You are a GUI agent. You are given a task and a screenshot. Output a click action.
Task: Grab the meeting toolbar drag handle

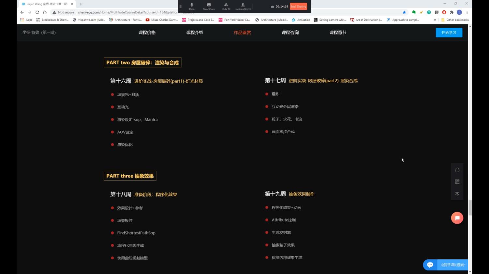click(x=180, y=7)
